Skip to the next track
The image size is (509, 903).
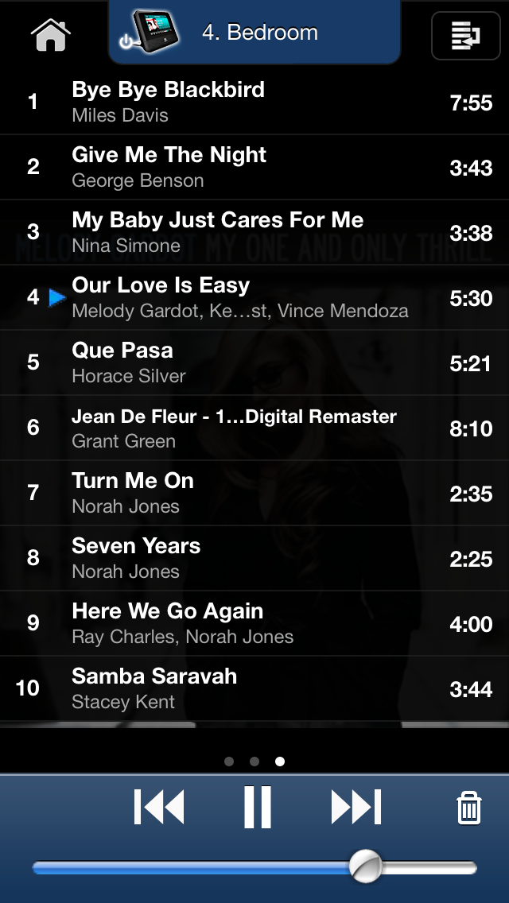click(356, 807)
